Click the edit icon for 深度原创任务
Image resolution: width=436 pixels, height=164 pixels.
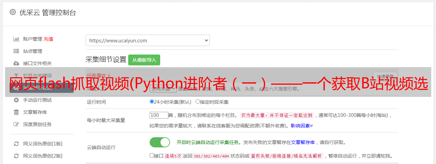(x=16, y=124)
